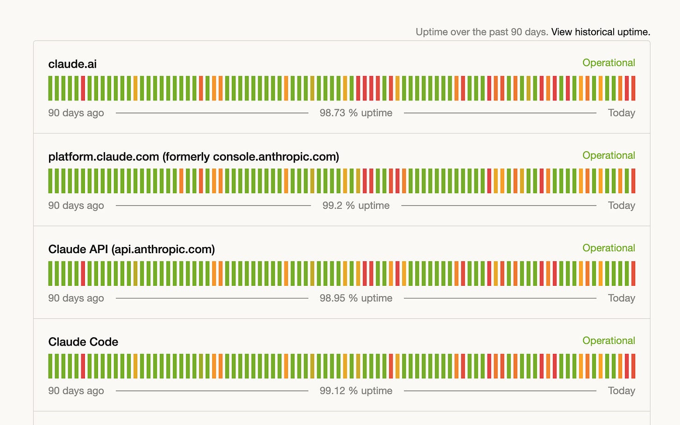Click the platform.claude.com (formerly console.anthropic.com) heading

[x=194, y=156]
